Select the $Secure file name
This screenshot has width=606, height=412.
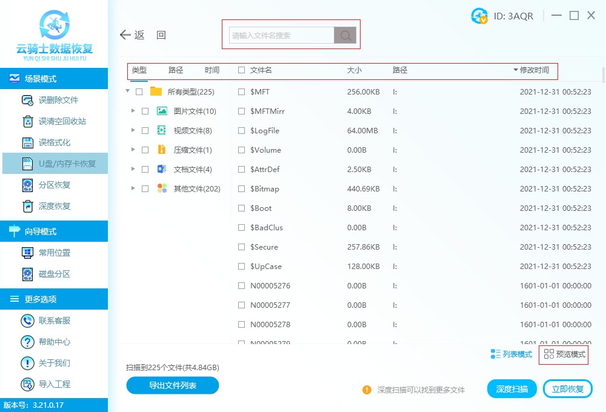(264, 247)
